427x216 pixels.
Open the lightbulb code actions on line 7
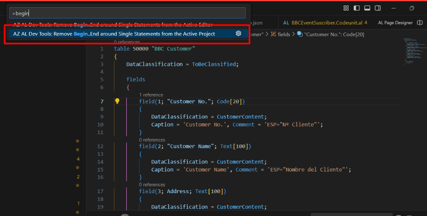117,101
